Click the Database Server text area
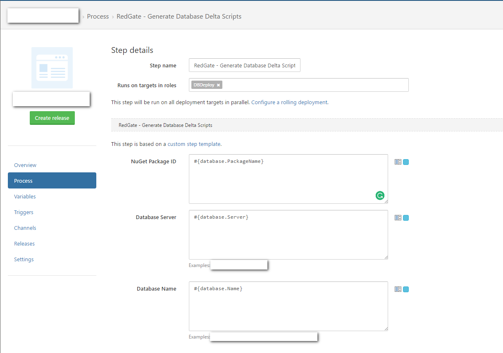503x353 pixels. click(x=288, y=235)
